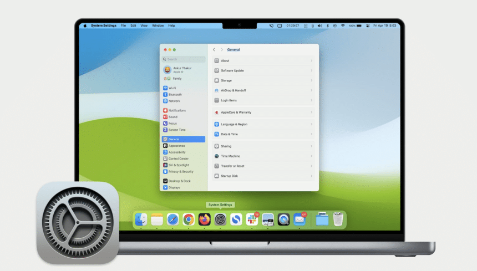Open Mail app in dock

(300, 219)
